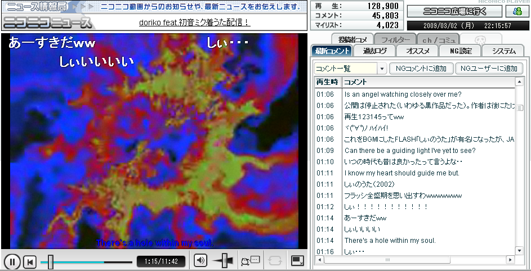Click NGユーザーに追加 button

(x=489, y=69)
